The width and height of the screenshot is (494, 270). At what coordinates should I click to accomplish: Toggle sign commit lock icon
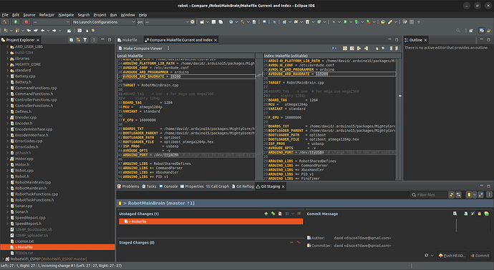tap(480, 214)
